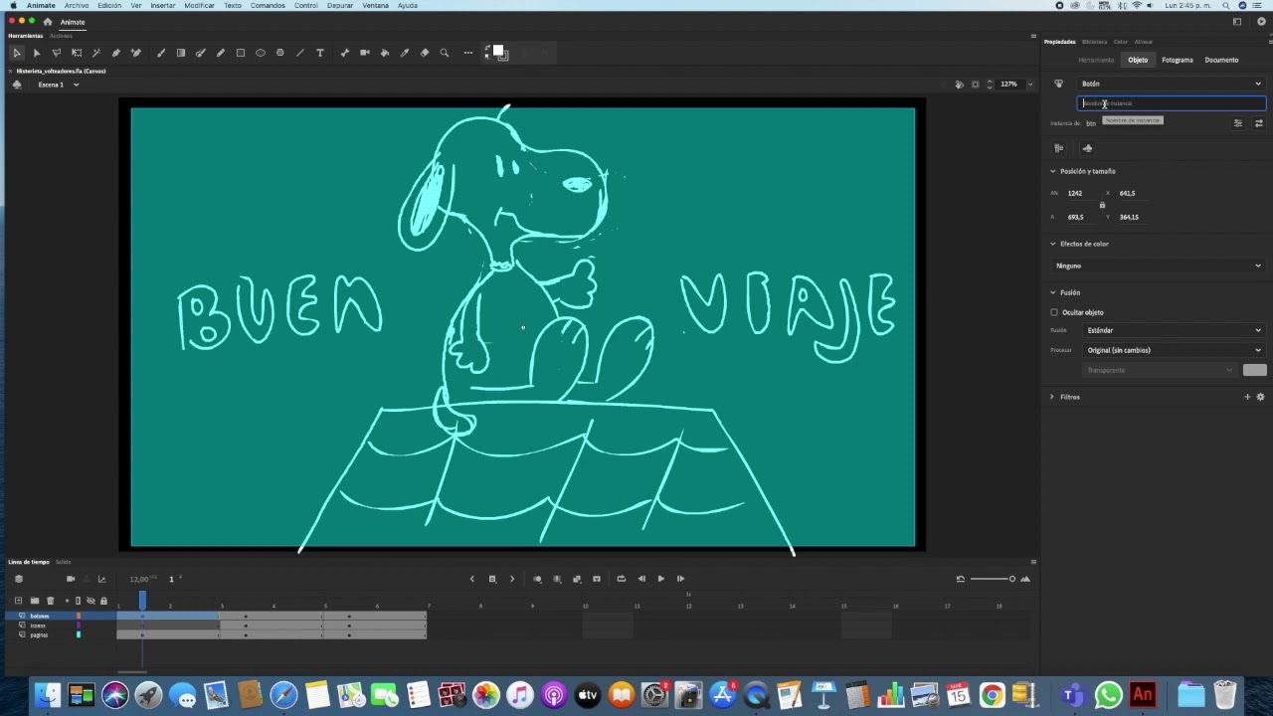Open the Fusión Estándar dropdown
The width and height of the screenshot is (1273, 716).
[1174, 330]
